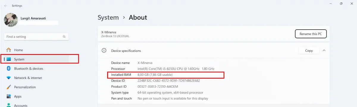This screenshot has height=107, width=357.
Task: Click the Apps grid icon
Action: click(x=9, y=96)
